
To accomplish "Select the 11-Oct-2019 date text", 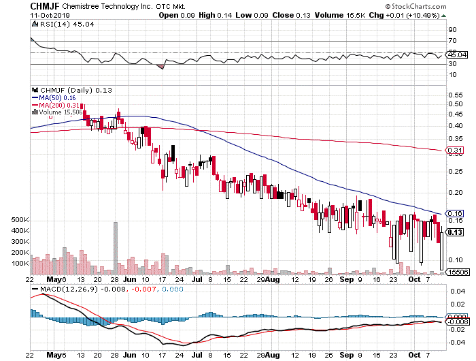I will pyautogui.click(x=50, y=15).
